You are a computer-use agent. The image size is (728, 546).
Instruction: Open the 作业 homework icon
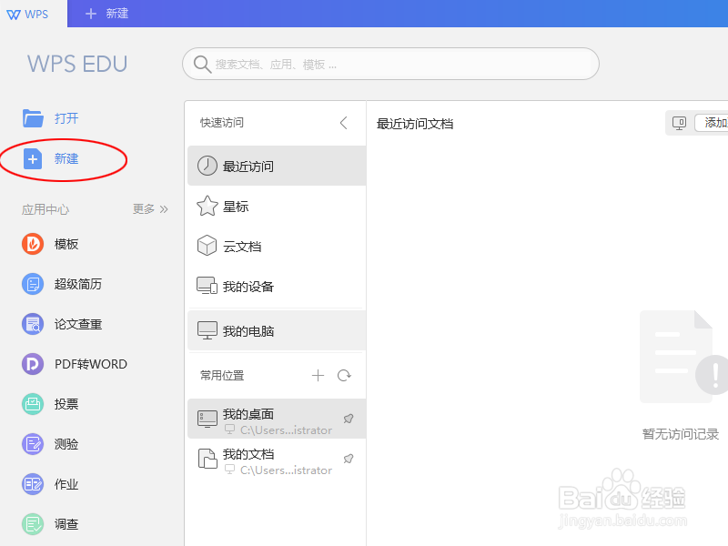(x=33, y=484)
